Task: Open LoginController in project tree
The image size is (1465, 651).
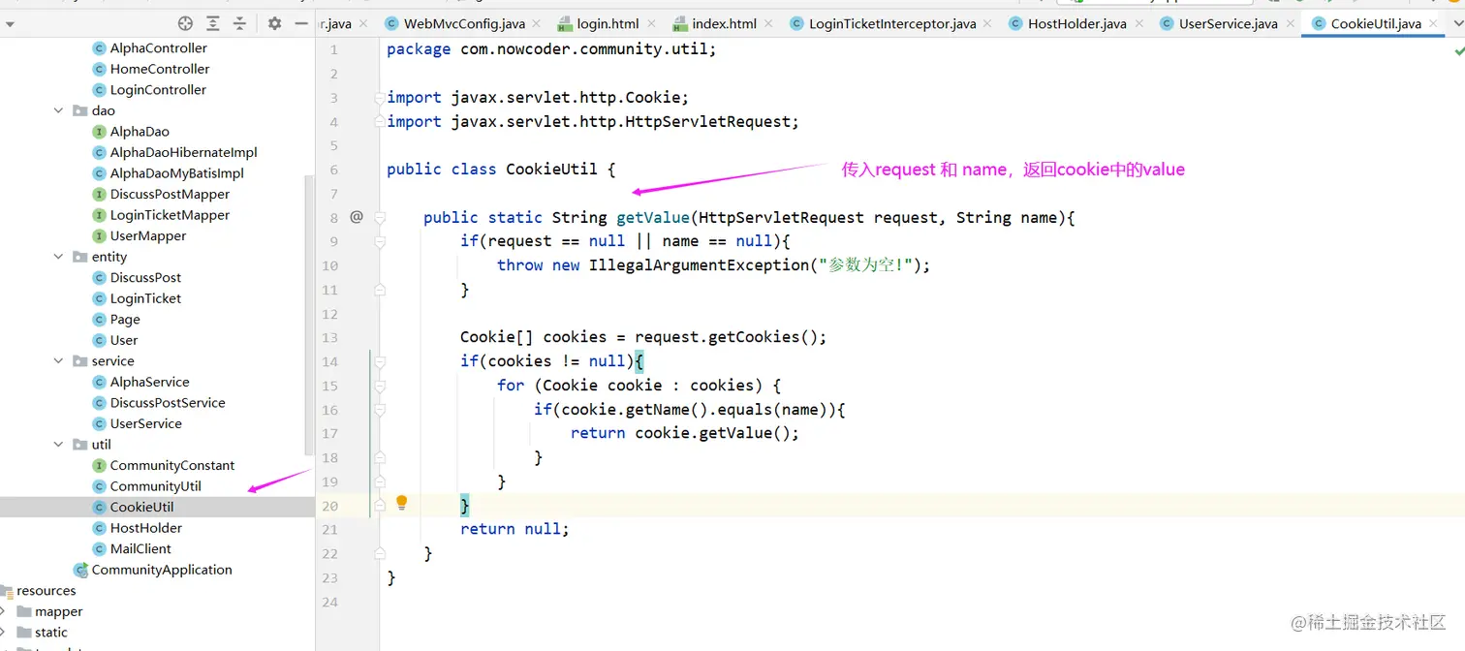Action: (x=158, y=89)
